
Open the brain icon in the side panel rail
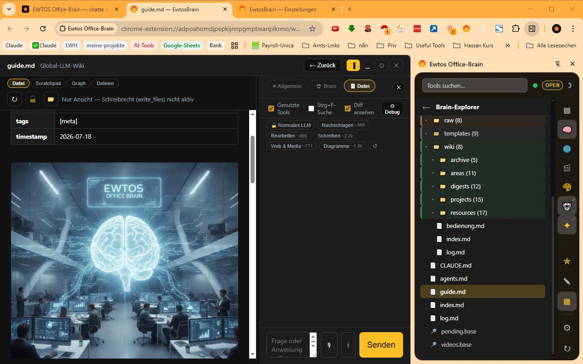click(x=567, y=130)
